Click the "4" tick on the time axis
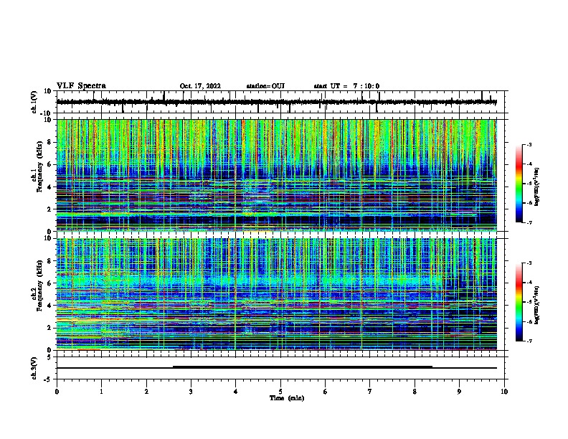The height and width of the screenshot is (439, 568). coord(236,392)
